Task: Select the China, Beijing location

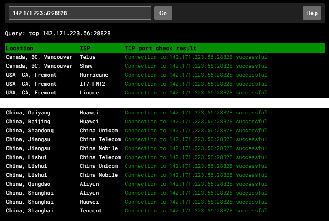Action: [x=28, y=122]
